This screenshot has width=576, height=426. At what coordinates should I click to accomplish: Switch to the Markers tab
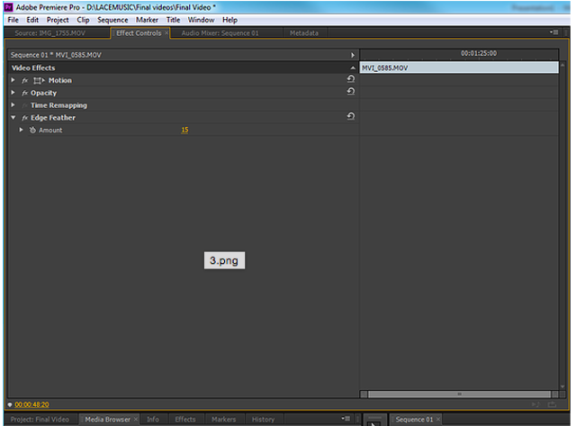(x=223, y=420)
